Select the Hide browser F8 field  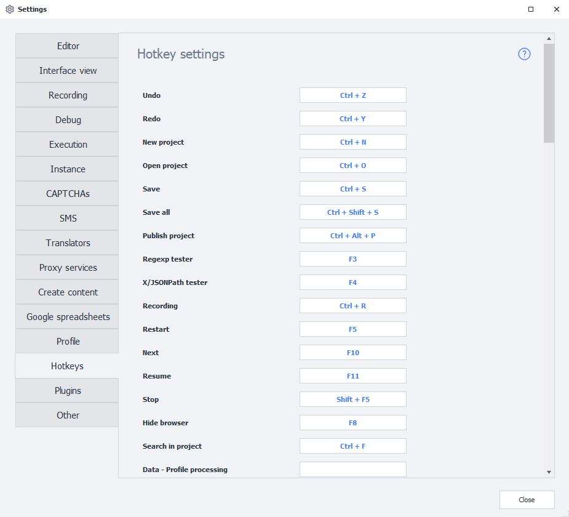click(352, 423)
